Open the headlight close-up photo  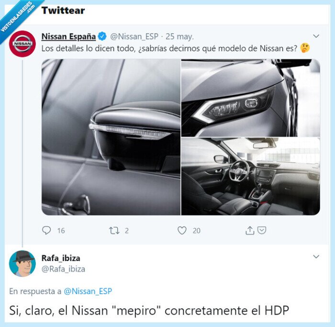coord(250,98)
